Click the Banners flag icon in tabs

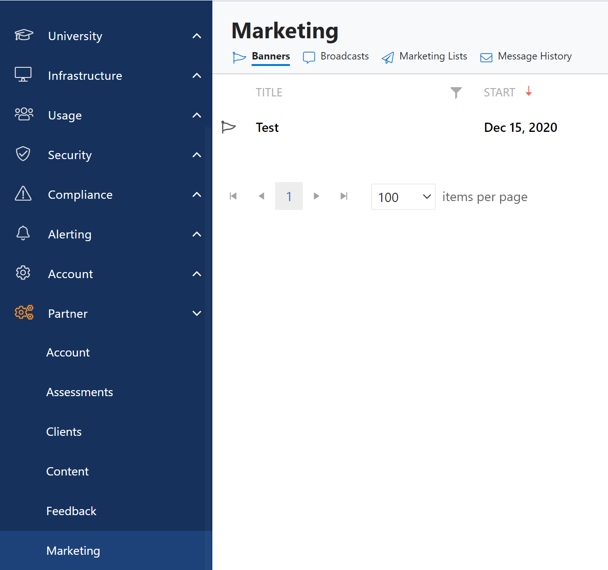[239, 57]
